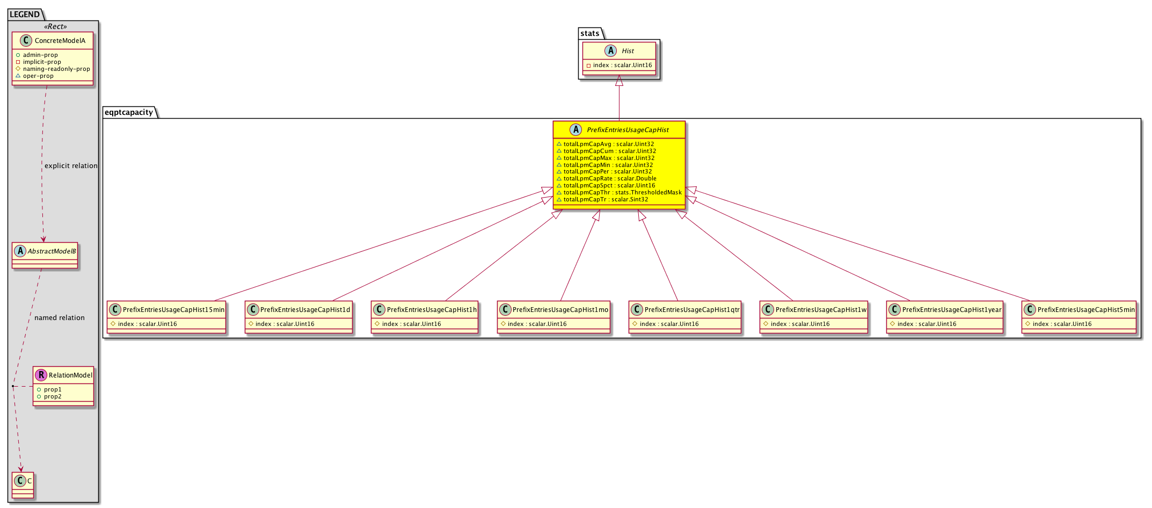Select the stats package tab

coord(589,33)
